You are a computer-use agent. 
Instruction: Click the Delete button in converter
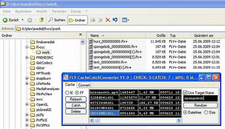click(76, 111)
